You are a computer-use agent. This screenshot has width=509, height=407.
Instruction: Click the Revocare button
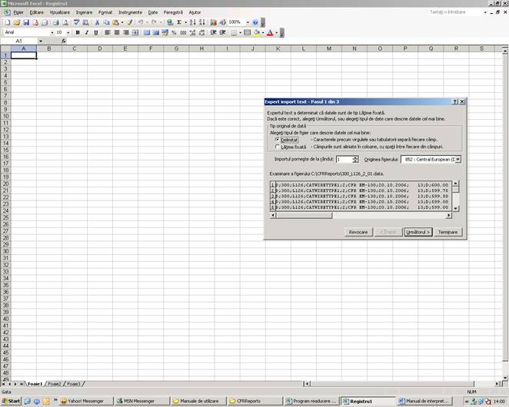pos(358,231)
